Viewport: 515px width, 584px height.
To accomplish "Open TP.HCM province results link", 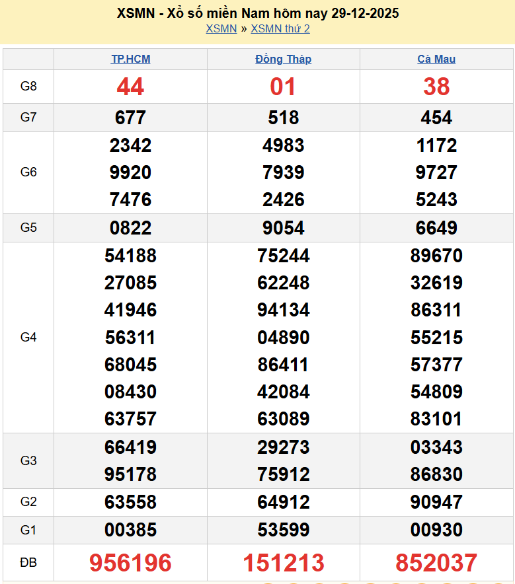I will click(130, 59).
